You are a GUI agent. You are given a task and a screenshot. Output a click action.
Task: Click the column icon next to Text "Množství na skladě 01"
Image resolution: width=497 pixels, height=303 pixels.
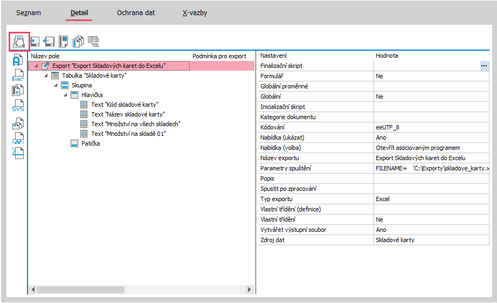click(84, 134)
